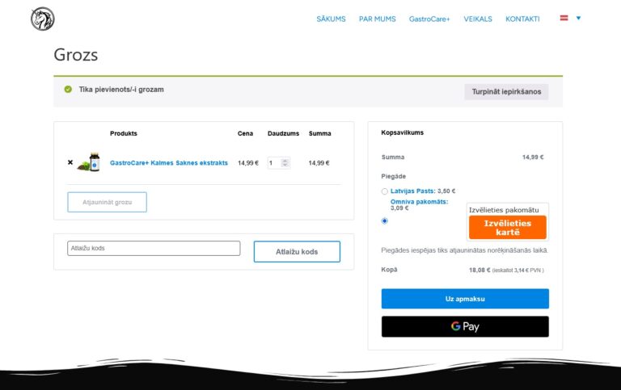The image size is (621, 390).
Task: Go to PAR MUMS page
Action: [x=377, y=19]
